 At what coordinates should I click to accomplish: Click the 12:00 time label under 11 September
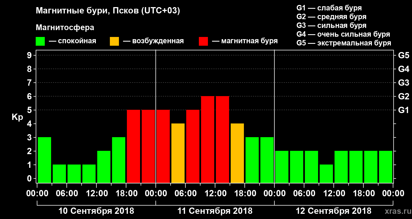point(215,193)
